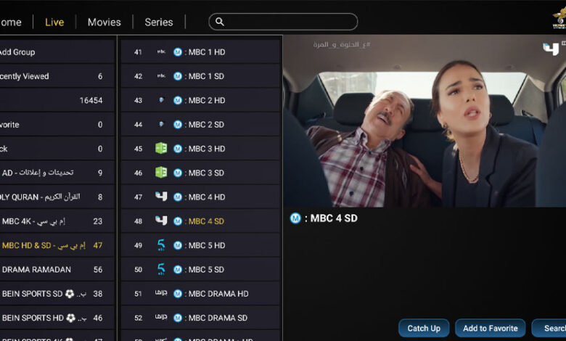Click the MBC Drama HD channel logo
This screenshot has width=566, height=341.
(161, 294)
